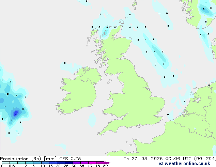The image size is (216, 167).
Task: Click the dark blue precipitation maximum west of Ireland
Action: [x=15, y=113]
